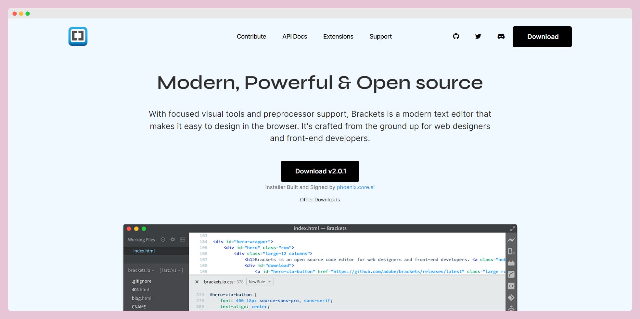
Task: Click the split view icon beside Working Files
Action: (x=183, y=240)
